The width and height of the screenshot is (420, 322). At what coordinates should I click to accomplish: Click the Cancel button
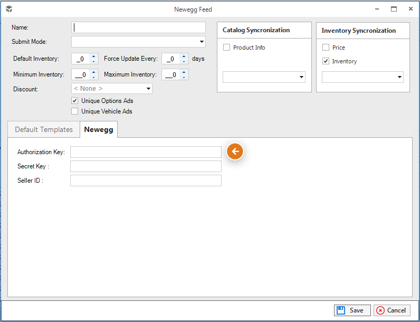pyautogui.click(x=392, y=310)
